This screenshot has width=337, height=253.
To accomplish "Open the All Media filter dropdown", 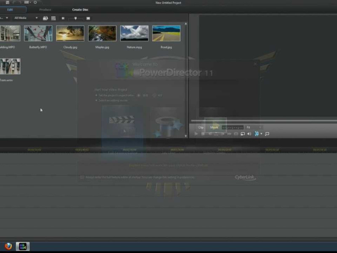I will pos(26,18).
